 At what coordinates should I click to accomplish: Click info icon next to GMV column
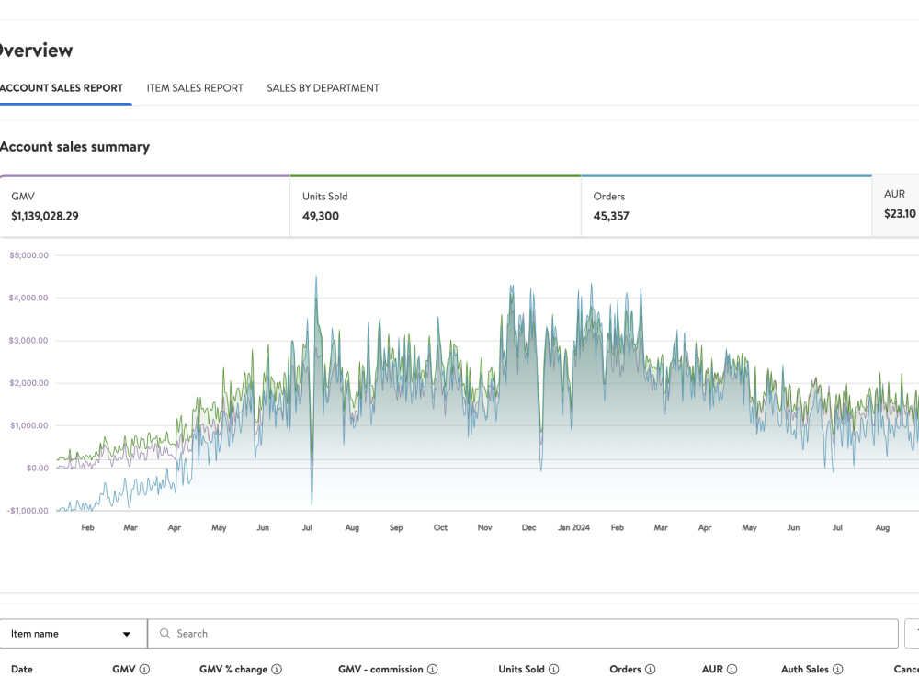coord(145,669)
